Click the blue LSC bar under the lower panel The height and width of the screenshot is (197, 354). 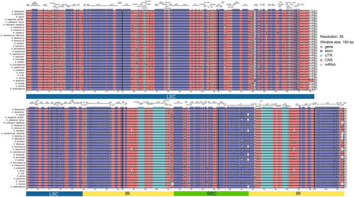pyautogui.click(x=54, y=193)
